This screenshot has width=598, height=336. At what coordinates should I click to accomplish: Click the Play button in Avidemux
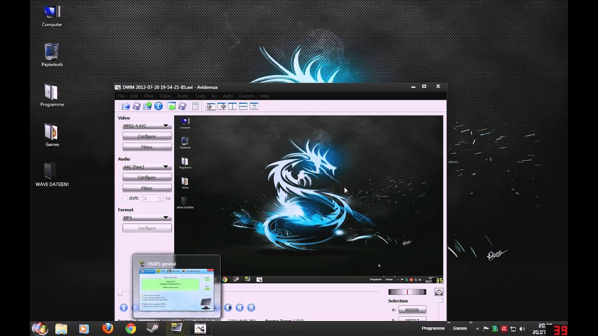[123, 308]
